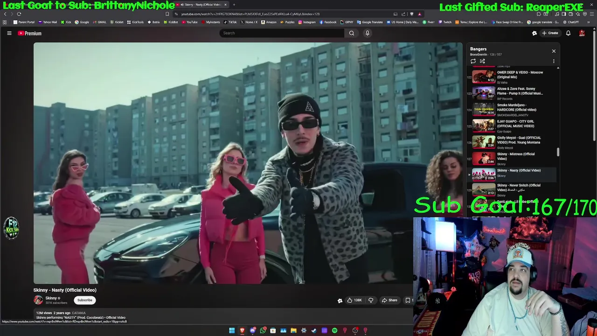This screenshot has height=336, width=597.
Task: Close the Bangers playlist panel
Action: pyautogui.click(x=554, y=51)
